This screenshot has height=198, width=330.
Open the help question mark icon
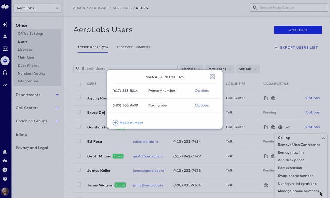coord(5,179)
